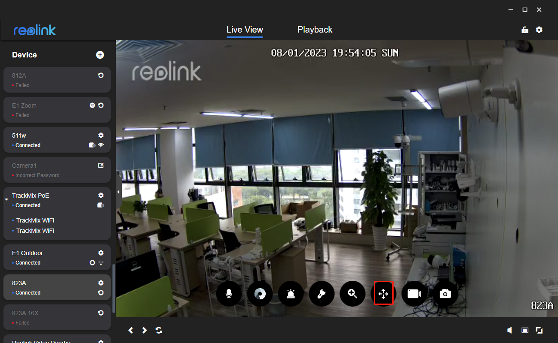The image size is (558, 343).
Task: Switch to the Live View tab
Action: [x=245, y=30]
